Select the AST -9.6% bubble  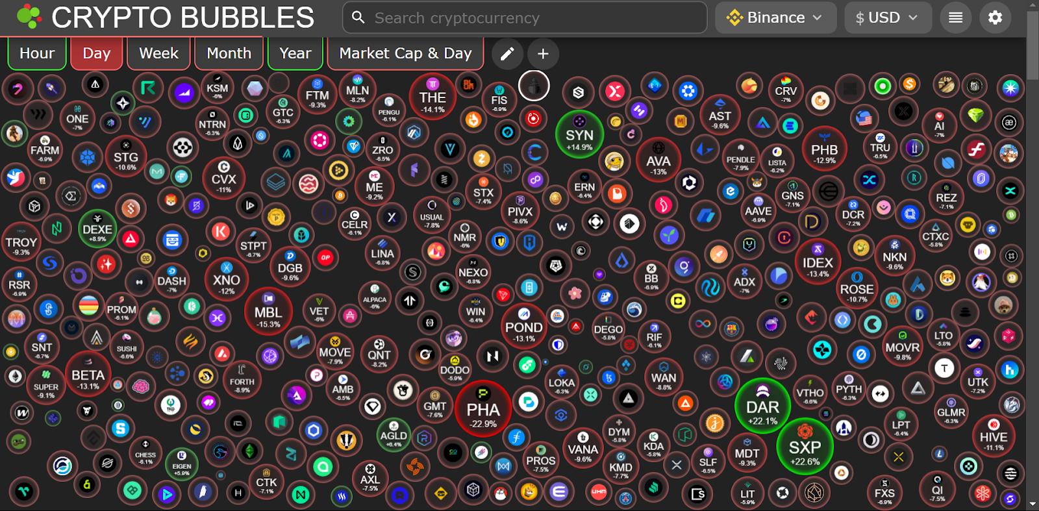pos(720,115)
